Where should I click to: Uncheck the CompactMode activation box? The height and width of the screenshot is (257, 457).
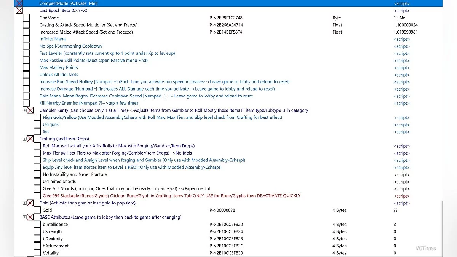(x=19, y=3)
